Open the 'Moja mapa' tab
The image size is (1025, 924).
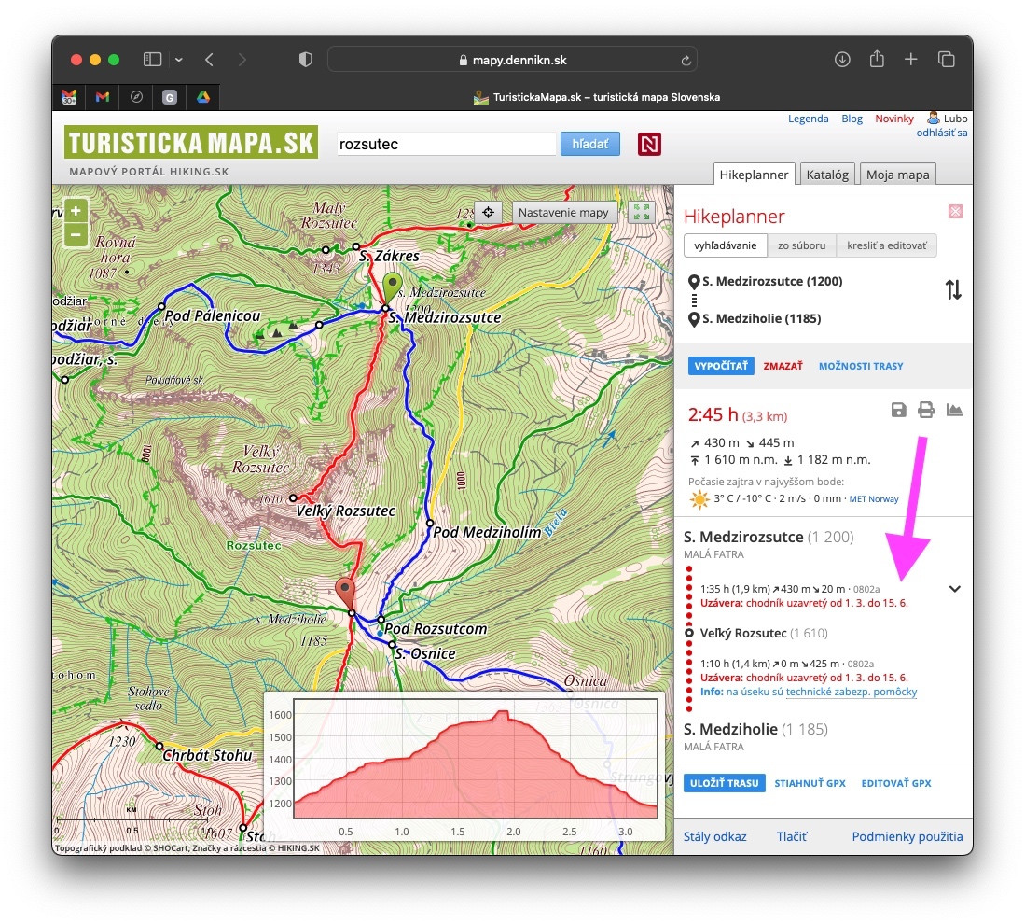(x=897, y=175)
